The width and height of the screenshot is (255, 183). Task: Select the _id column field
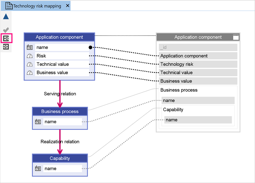pos(198,47)
